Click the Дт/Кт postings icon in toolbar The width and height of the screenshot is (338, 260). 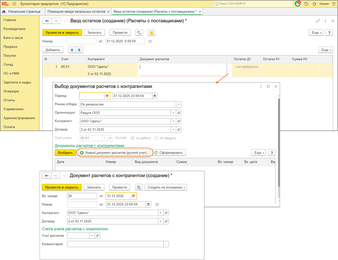[x=140, y=33]
